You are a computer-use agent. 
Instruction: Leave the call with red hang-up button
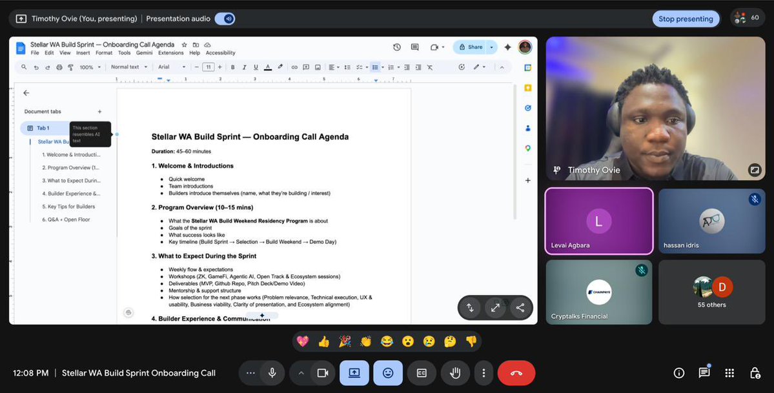tap(516, 373)
